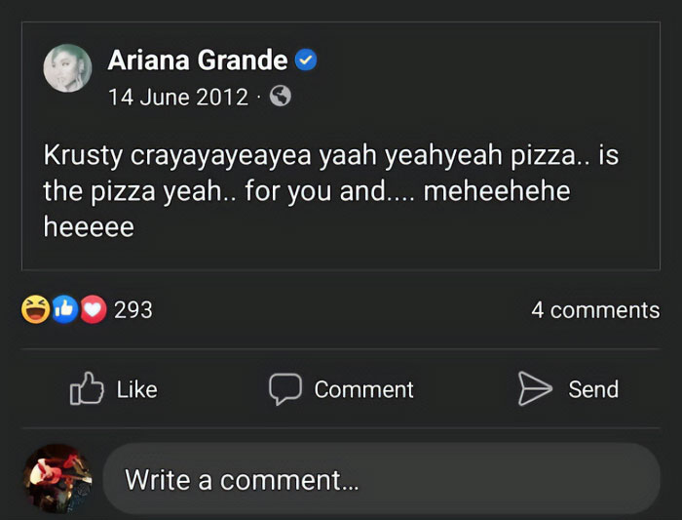Click the blue verified badge
Screen dimensions: 682x520
[306, 60]
